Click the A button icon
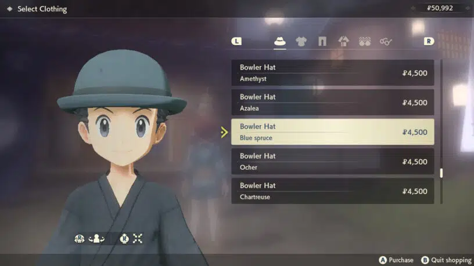The image size is (474, 266). [383, 260]
